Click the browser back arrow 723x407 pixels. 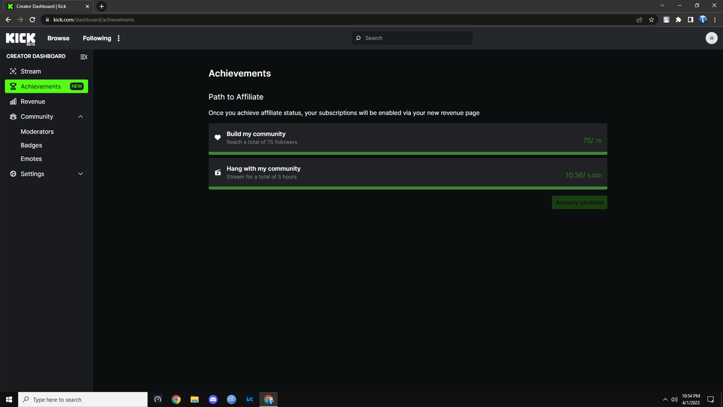[8, 19]
